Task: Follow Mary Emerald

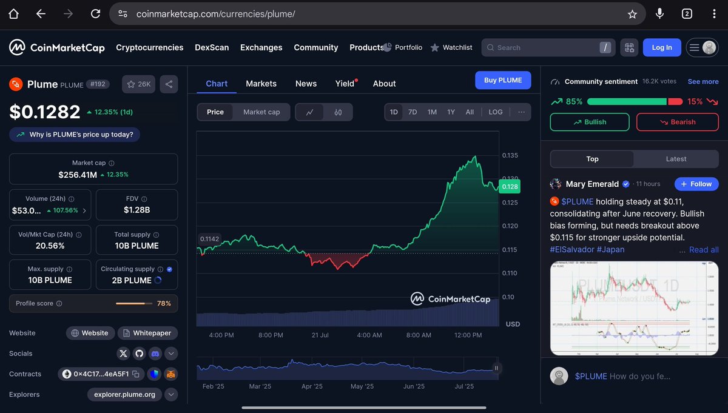Action: tap(696, 184)
